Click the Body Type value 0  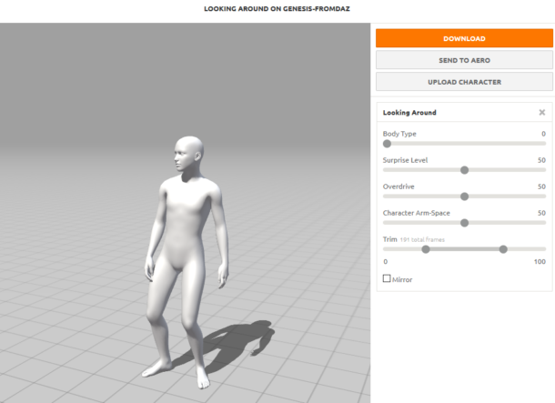tap(544, 134)
